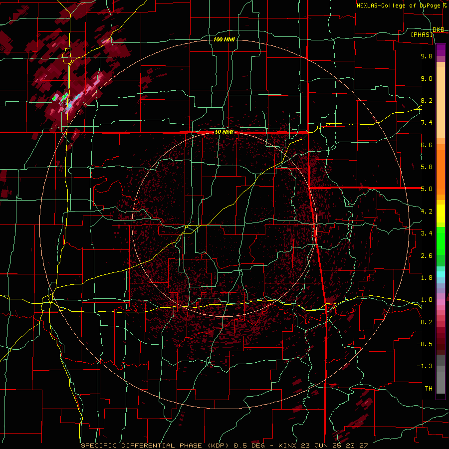Click the orange segment of the color bar
This screenshot has height=449, width=449.
[441, 172]
